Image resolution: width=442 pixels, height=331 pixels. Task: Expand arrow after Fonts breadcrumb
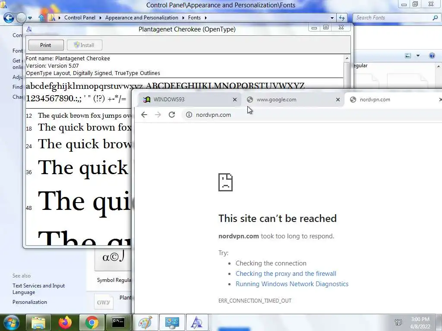point(206,18)
